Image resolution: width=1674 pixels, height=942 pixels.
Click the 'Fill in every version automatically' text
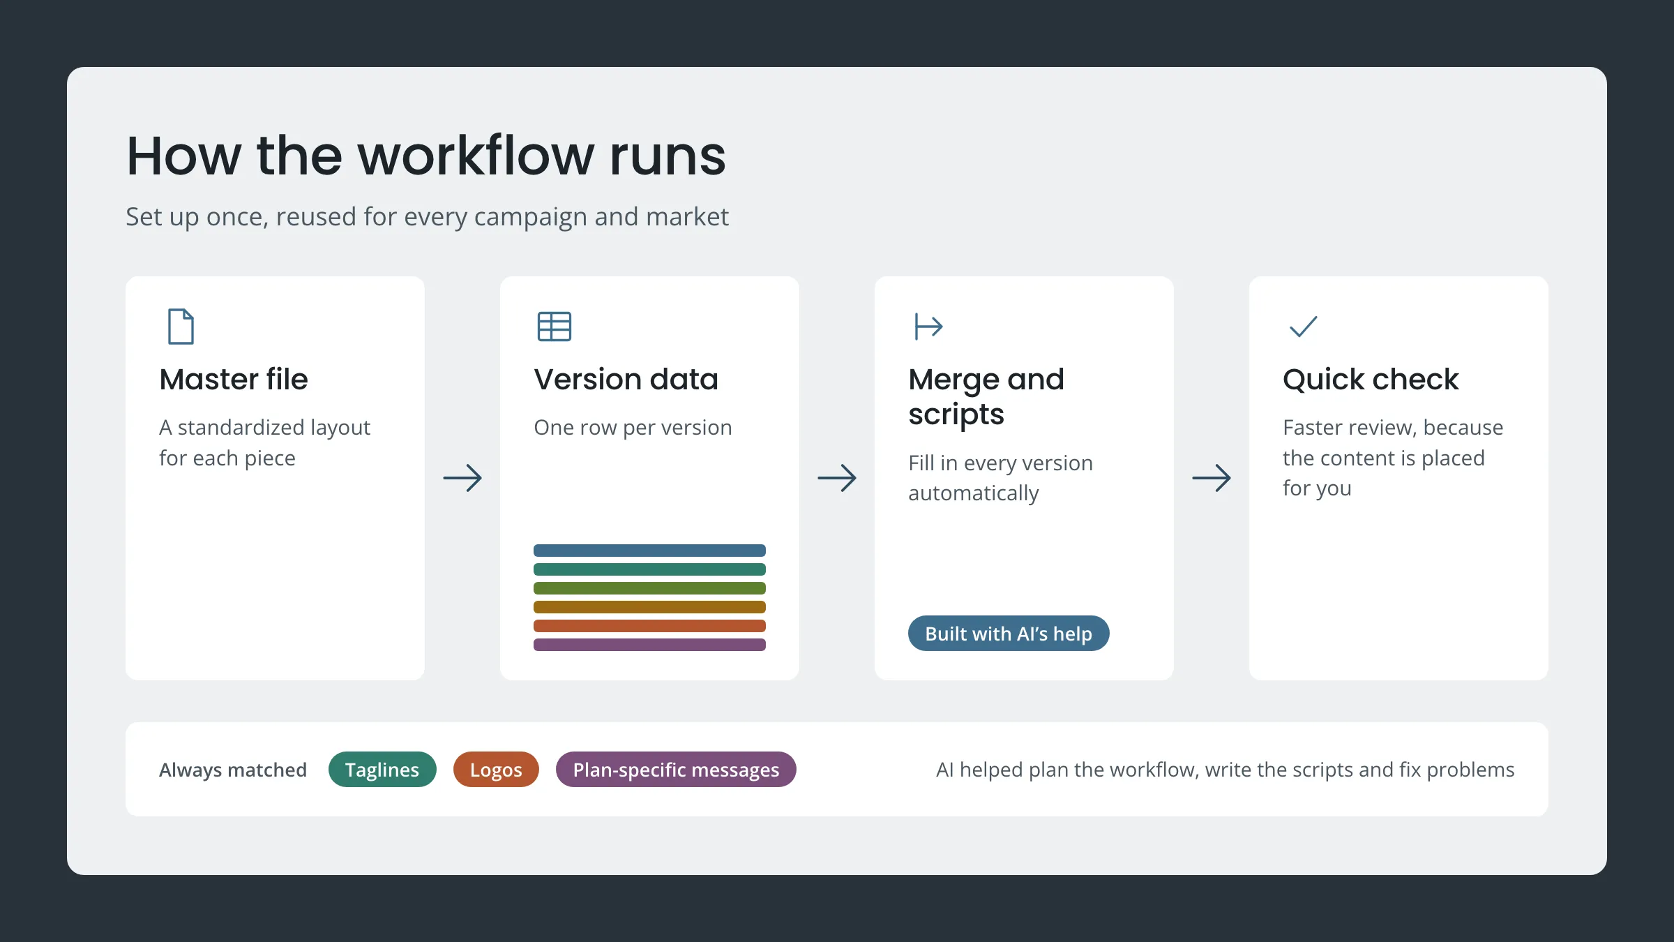[x=1000, y=478]
